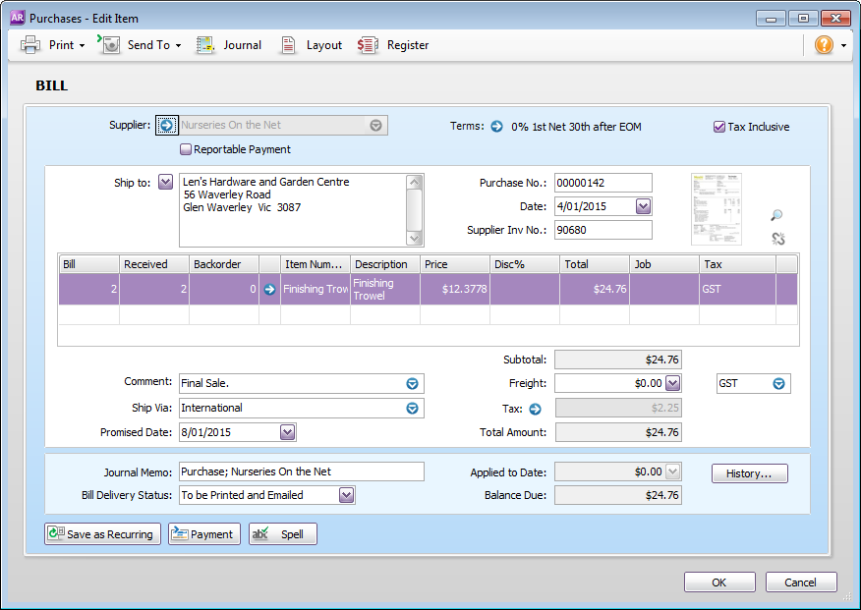861x610 pixels.
Task: Open the Ship Via dropdown list
Action: click(x=413, y=409)
